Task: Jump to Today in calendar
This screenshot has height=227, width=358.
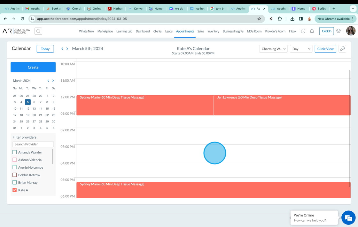Action: 45,49
